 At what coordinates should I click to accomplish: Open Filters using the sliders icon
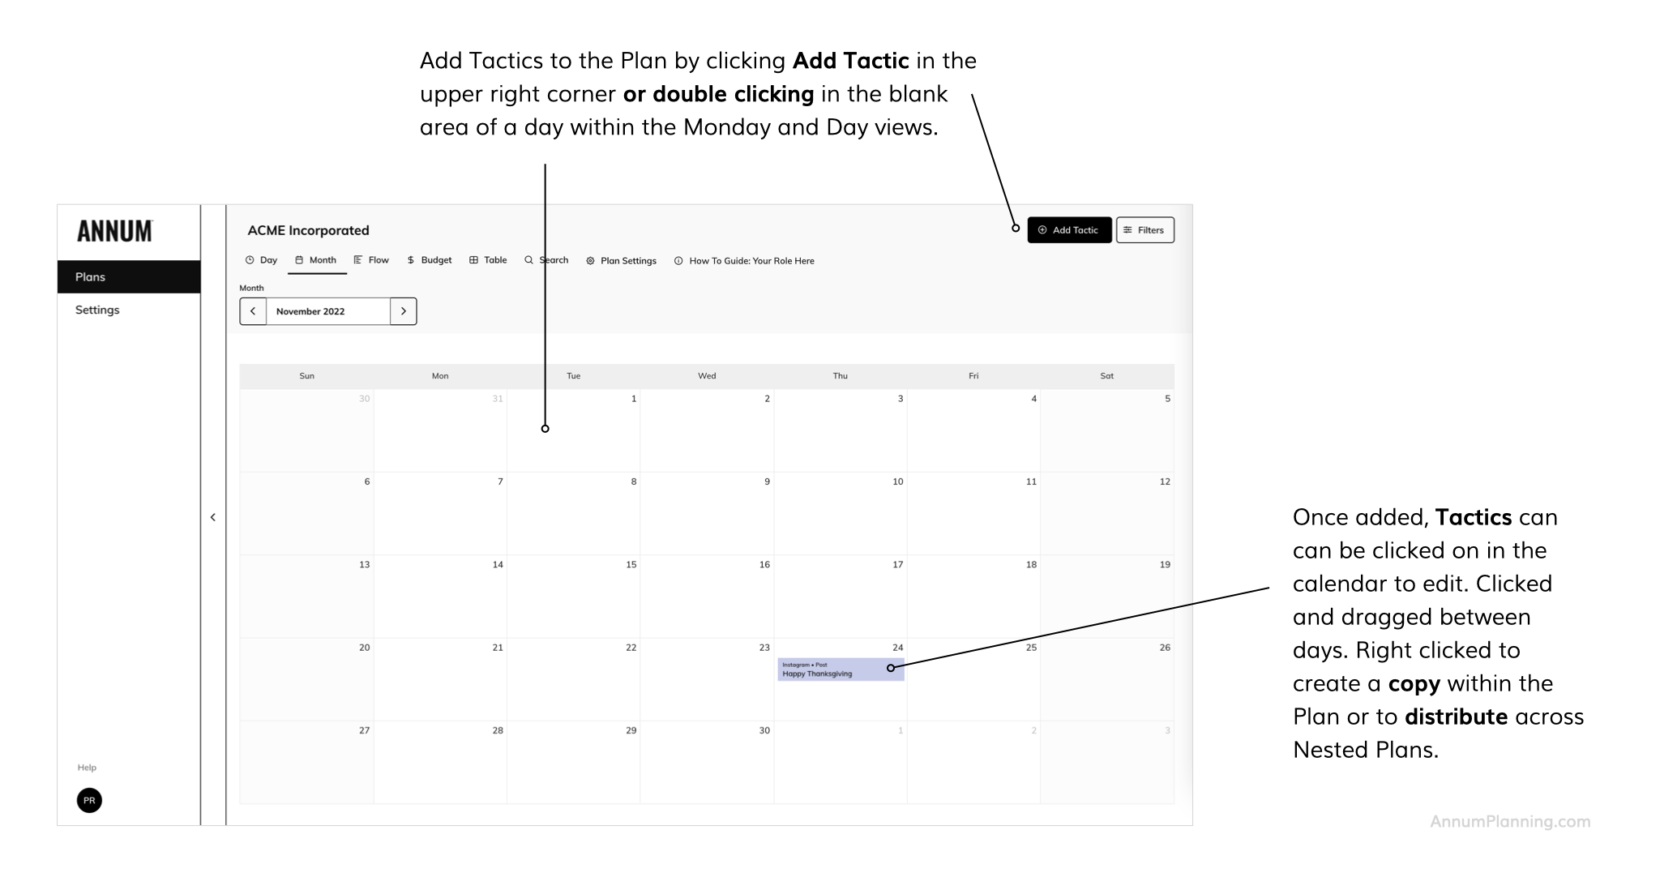[x=1127, y=229]
